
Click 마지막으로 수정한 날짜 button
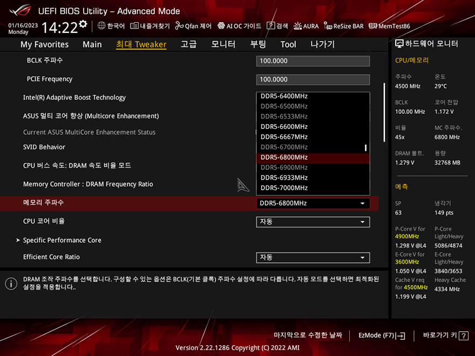tap(308, 336)
